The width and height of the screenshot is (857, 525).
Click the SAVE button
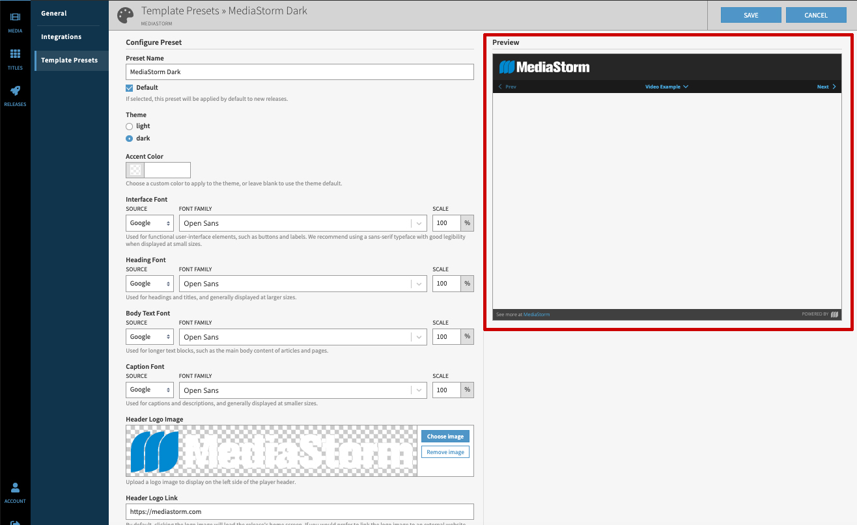pos(750,14)
